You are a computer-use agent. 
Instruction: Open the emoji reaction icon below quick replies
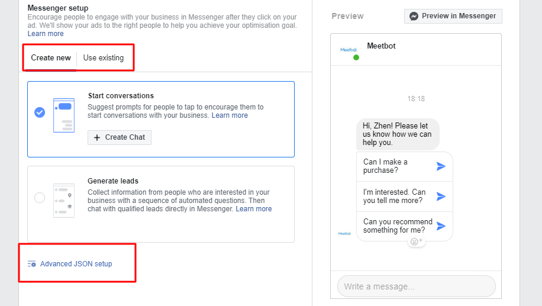416,241
